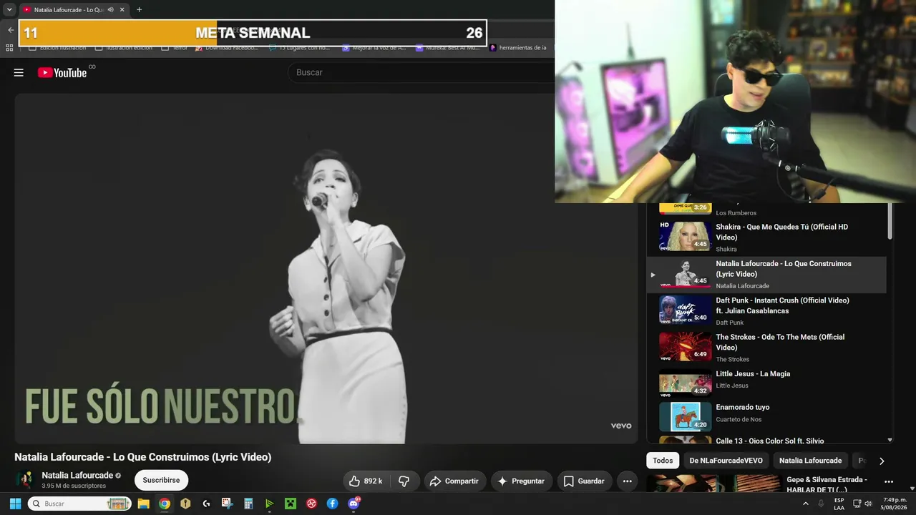
Task: Click the video title below the player
Action: [143, 457]
